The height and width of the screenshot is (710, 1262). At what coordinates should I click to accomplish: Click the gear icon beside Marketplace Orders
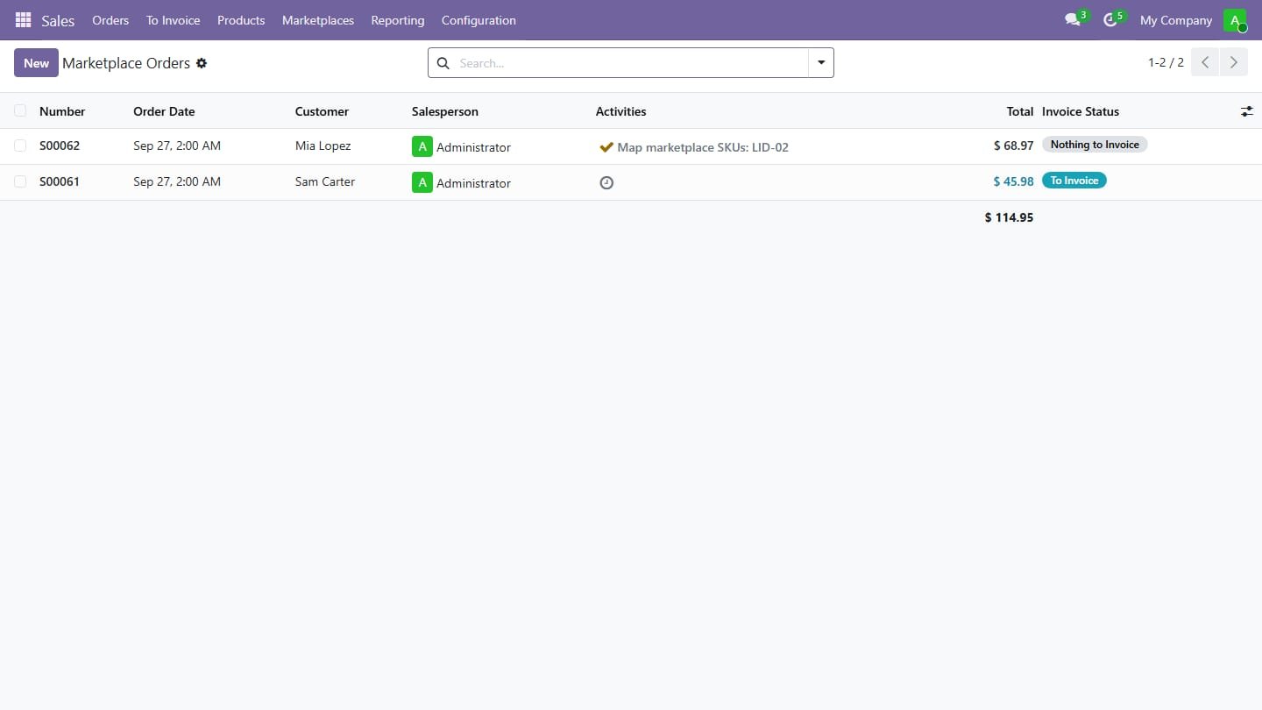point(202,63)
